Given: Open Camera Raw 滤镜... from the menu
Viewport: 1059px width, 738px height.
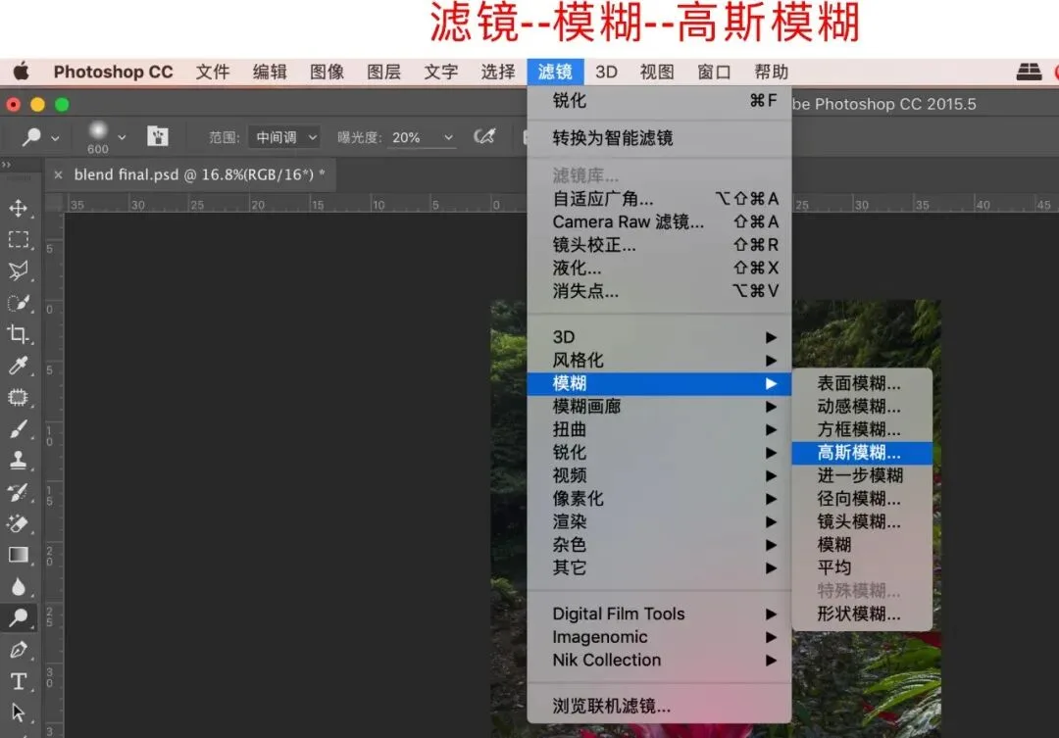Looking at the screenshot, I should coord(659,221).
